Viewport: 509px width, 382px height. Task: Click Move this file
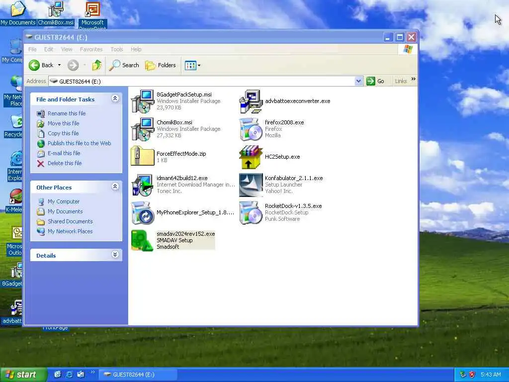(x=63, y=123)
